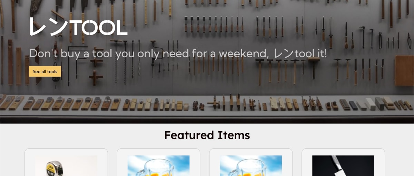Click the レンTOOL logo
Screen dimensions: 414x176
click(78, 27)
